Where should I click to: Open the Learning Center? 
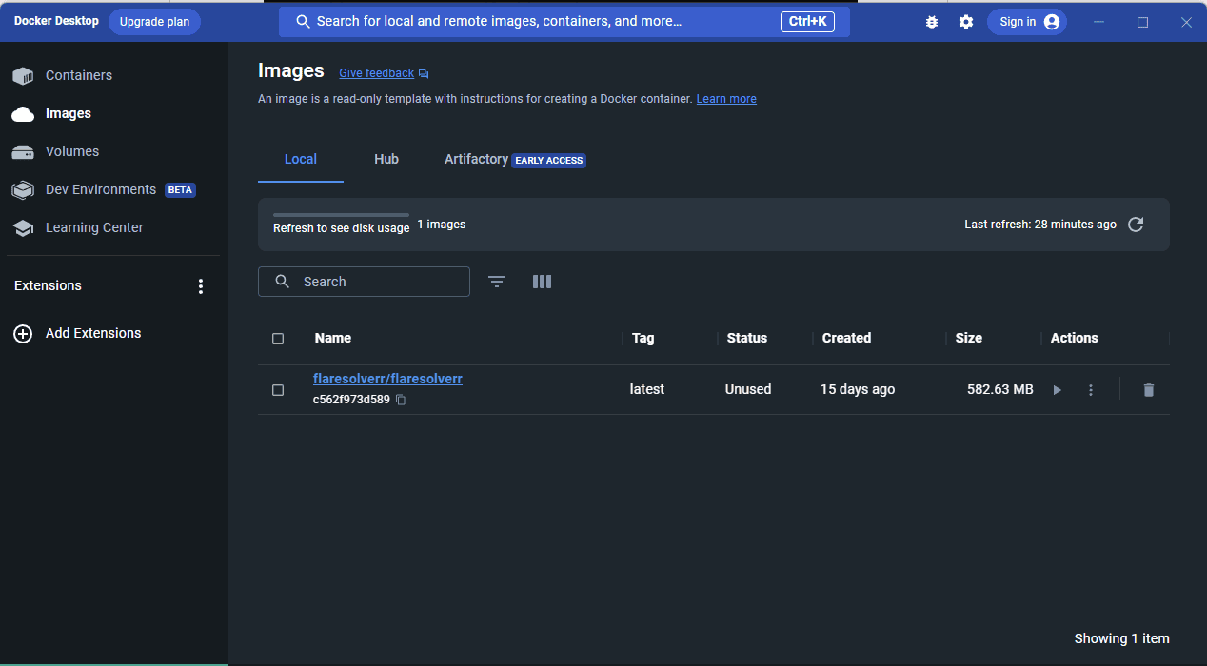(94, 227)
